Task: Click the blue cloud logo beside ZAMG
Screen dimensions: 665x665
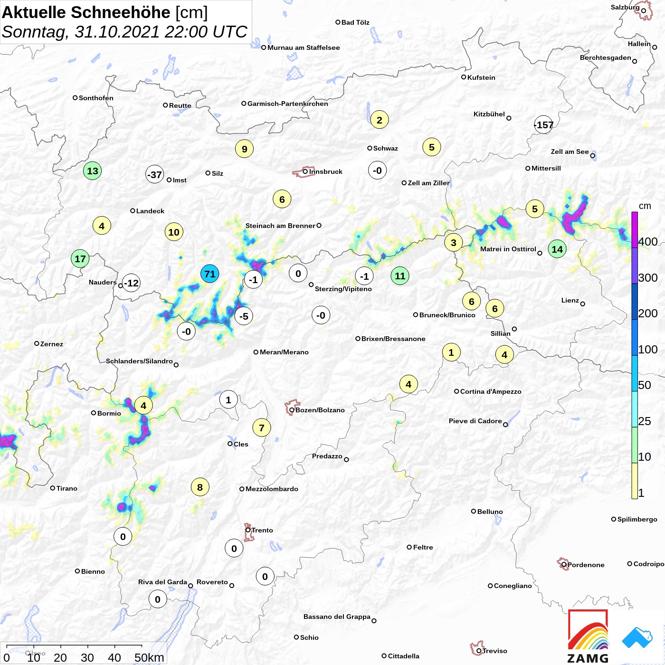Action: pos(637,638)
